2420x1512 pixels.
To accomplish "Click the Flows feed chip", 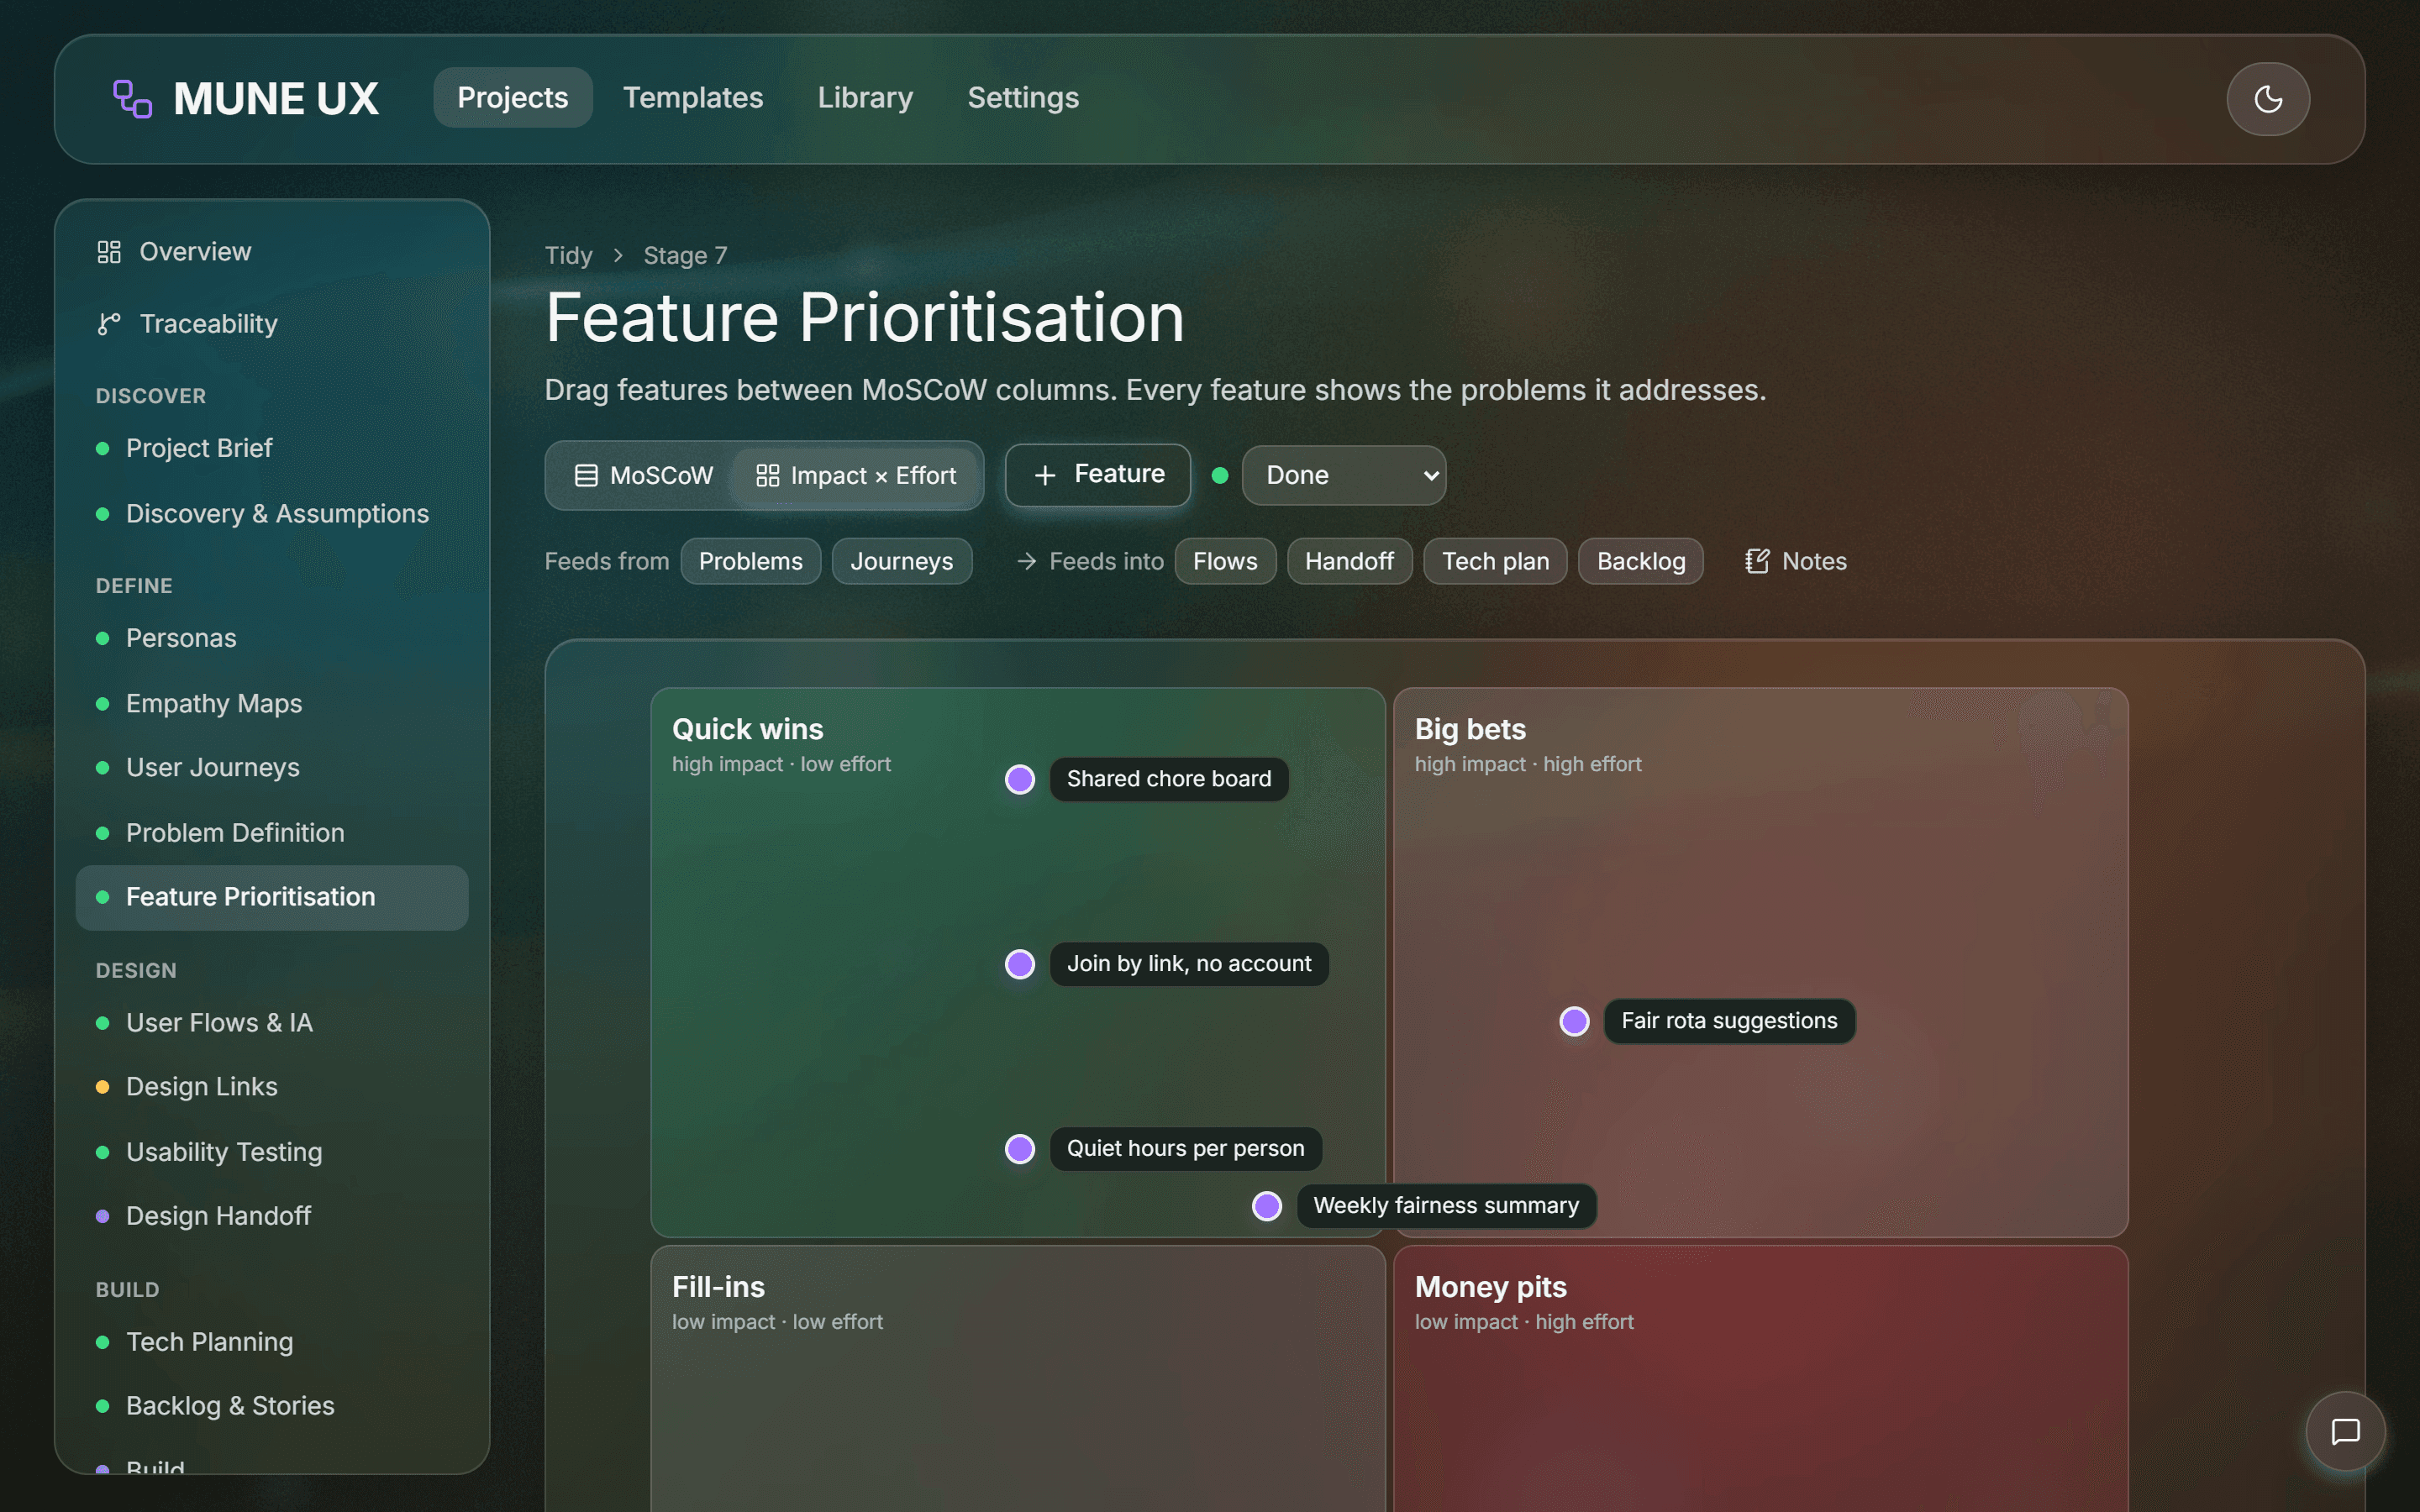I will coord(1225,561).
